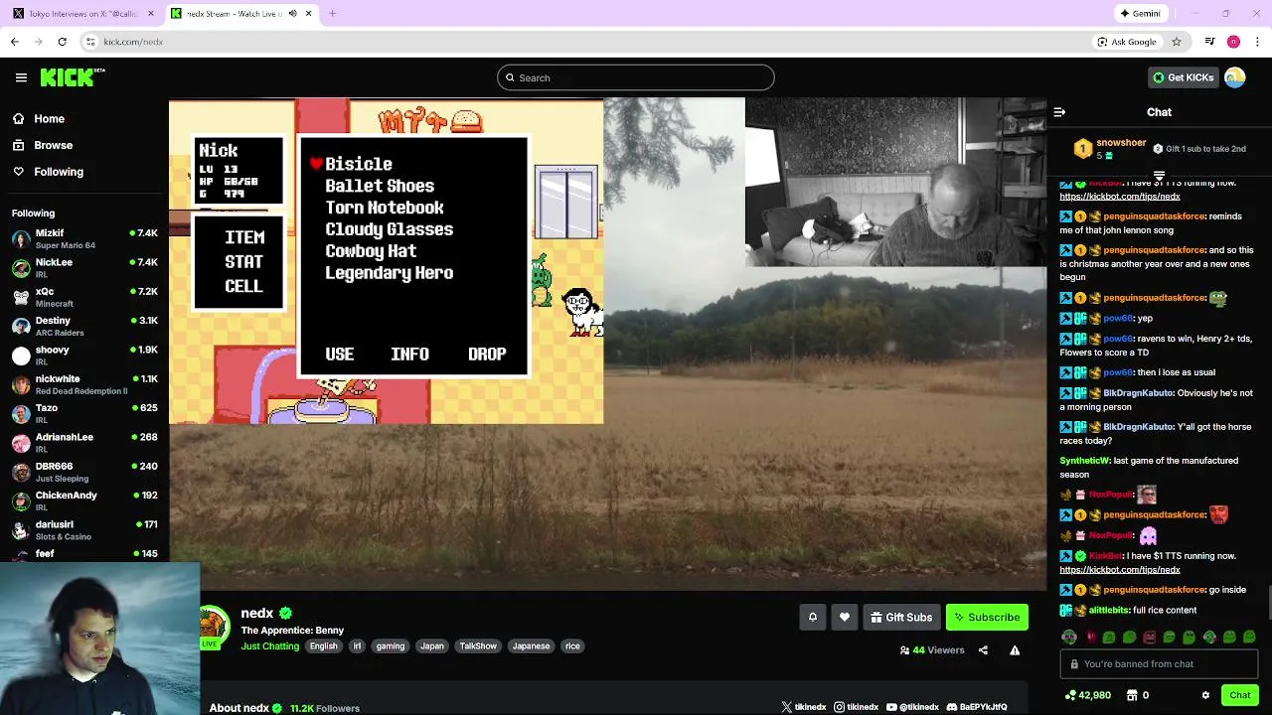
Task: Open @tikinedx YouTube link
Action: tap(912, 707)
